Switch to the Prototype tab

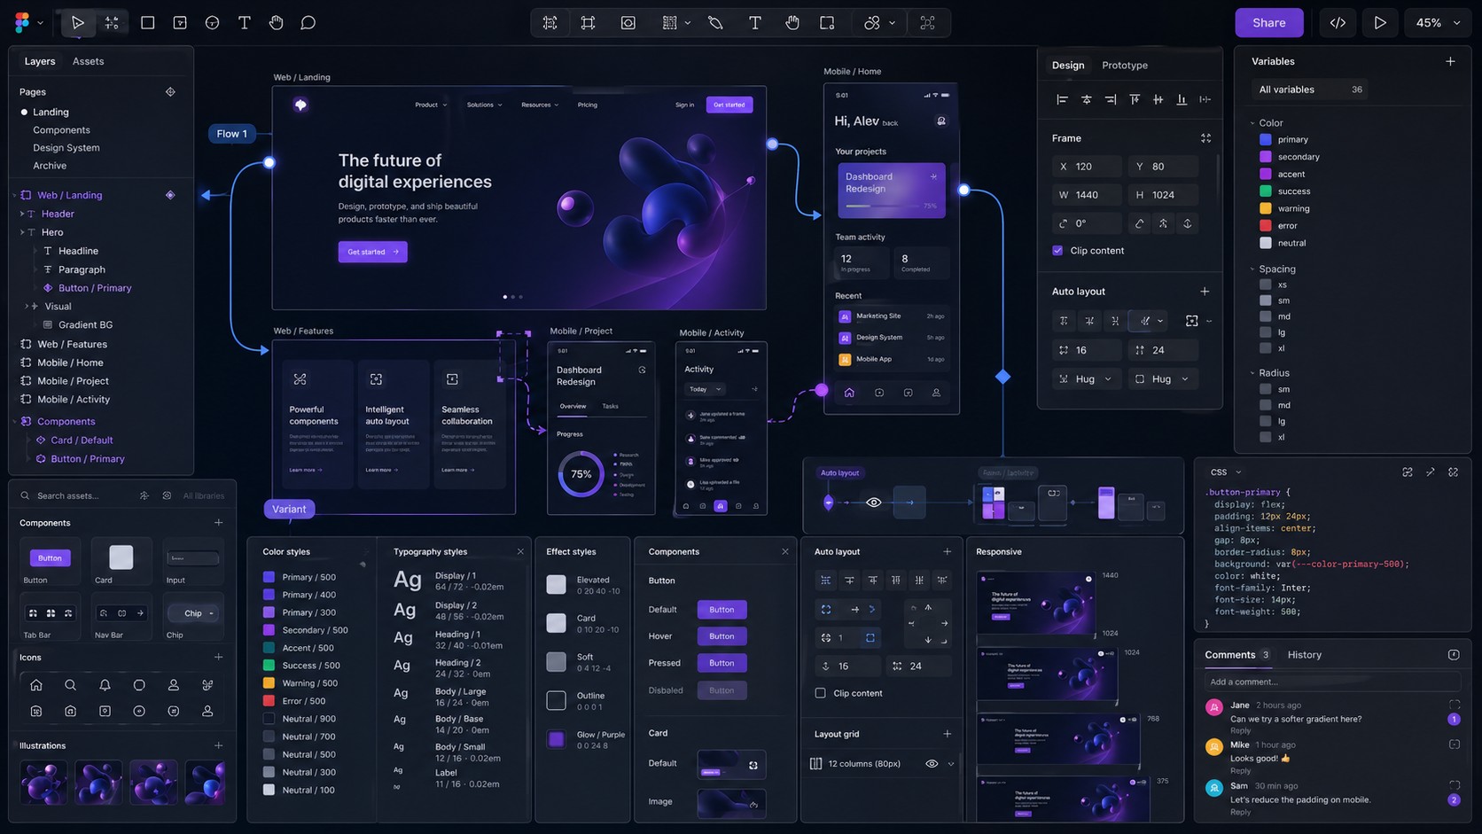(x=1124, y=66)
